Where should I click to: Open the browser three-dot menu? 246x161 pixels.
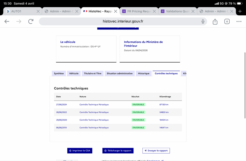click(239, 21)
